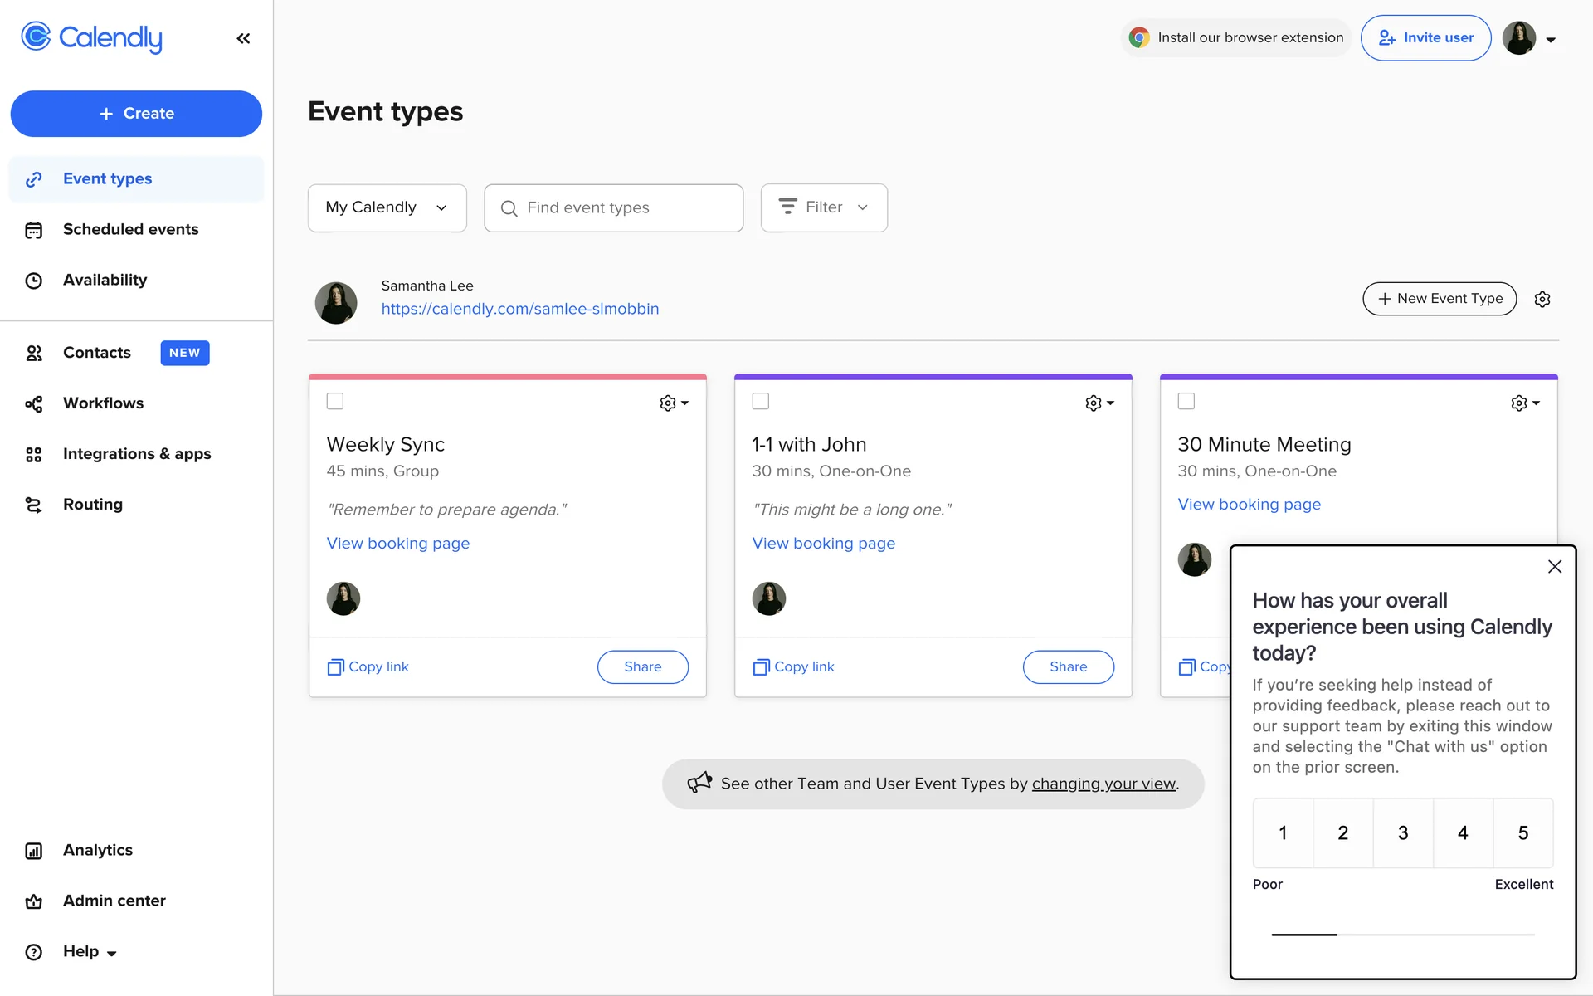Screen dimensions: 1593x996
Task: Open the calendly.com/samlee-slmobbin link
Action: [x=520, y=309]
